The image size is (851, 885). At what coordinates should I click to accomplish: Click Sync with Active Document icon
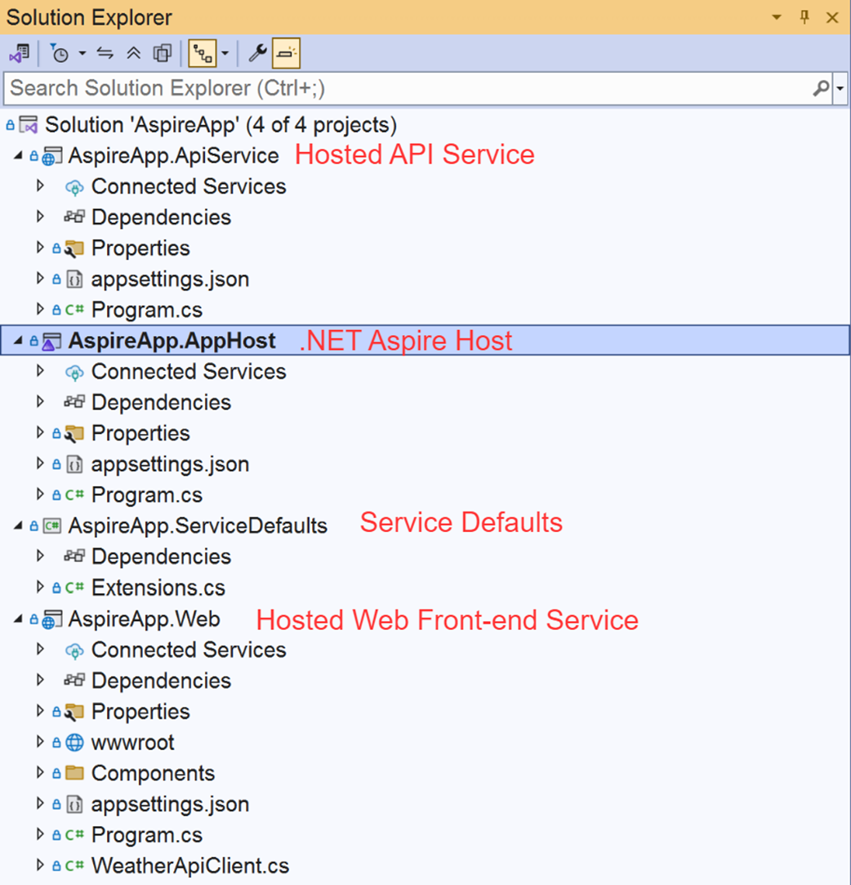tap(105, 54)
